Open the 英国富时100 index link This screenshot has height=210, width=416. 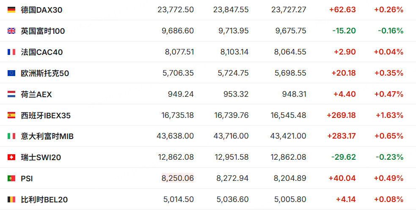43,31
